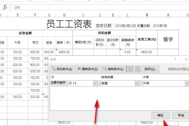This screenshot has height=126, width=189.
Task: Open the 升序 order dropdown
Action: [x=187, y=83]
